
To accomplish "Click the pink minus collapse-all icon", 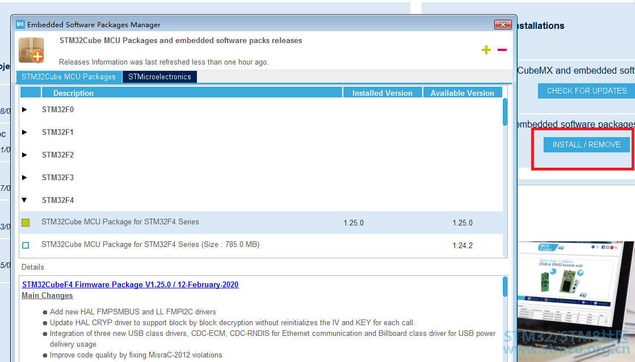I will pyautogui.click(x=502, y=50).
